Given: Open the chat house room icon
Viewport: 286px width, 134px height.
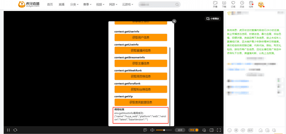Looking at the screenshot, I should coord(261,130).
